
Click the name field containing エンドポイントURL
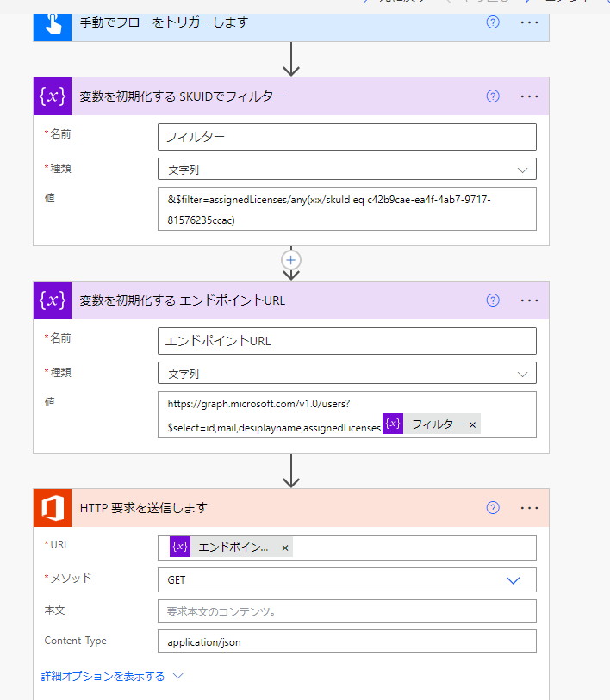click(346, 341)
